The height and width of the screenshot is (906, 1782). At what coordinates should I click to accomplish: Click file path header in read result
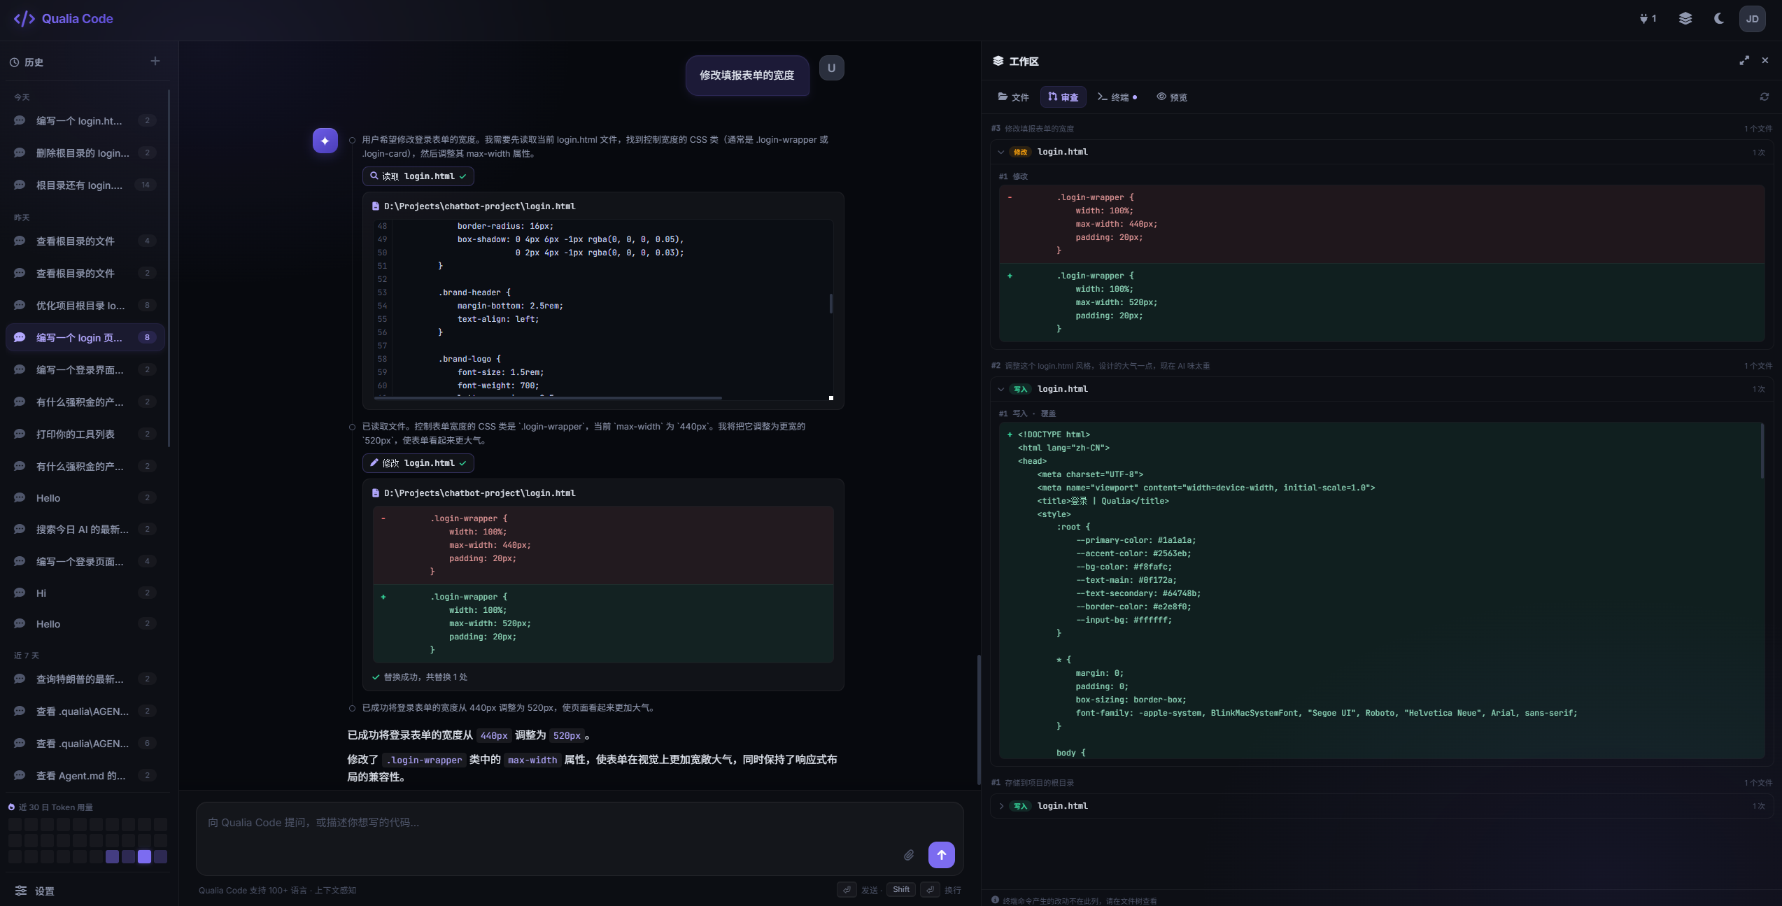(x=480, y=206)
